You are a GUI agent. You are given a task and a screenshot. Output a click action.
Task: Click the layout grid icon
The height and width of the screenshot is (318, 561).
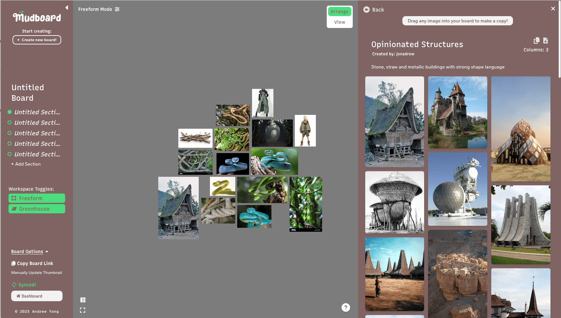point(83,300)
